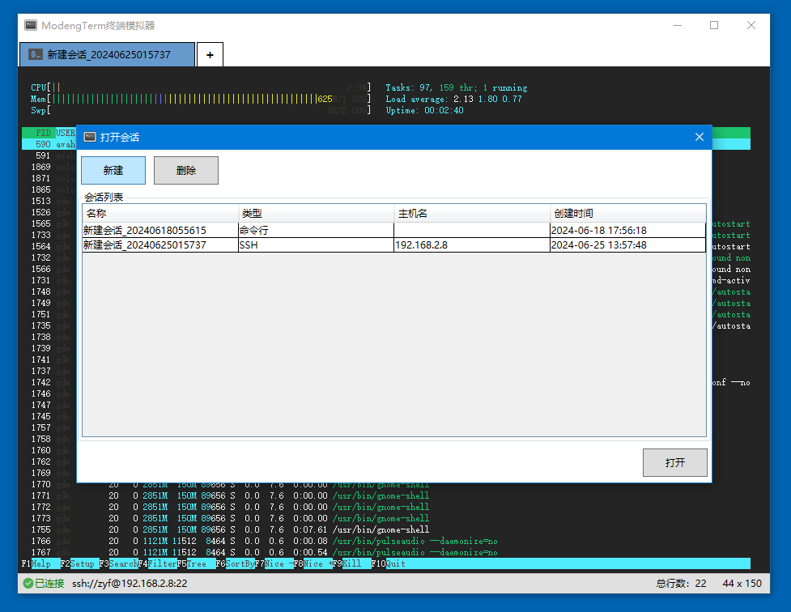Sort sessions by 名称 column header
This screenshot has width=791, height=612.
pos(160,214)
